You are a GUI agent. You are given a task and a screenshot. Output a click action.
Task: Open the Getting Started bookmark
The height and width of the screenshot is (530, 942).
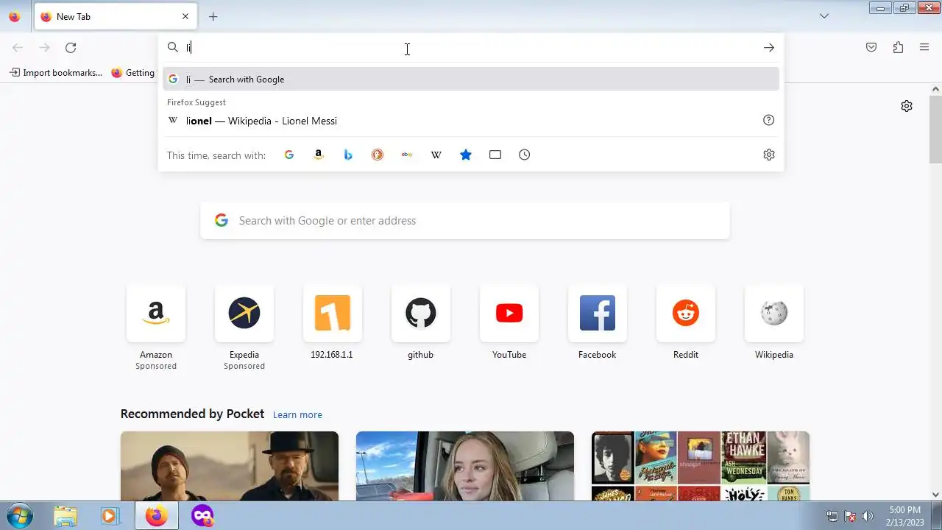point(133,73)
